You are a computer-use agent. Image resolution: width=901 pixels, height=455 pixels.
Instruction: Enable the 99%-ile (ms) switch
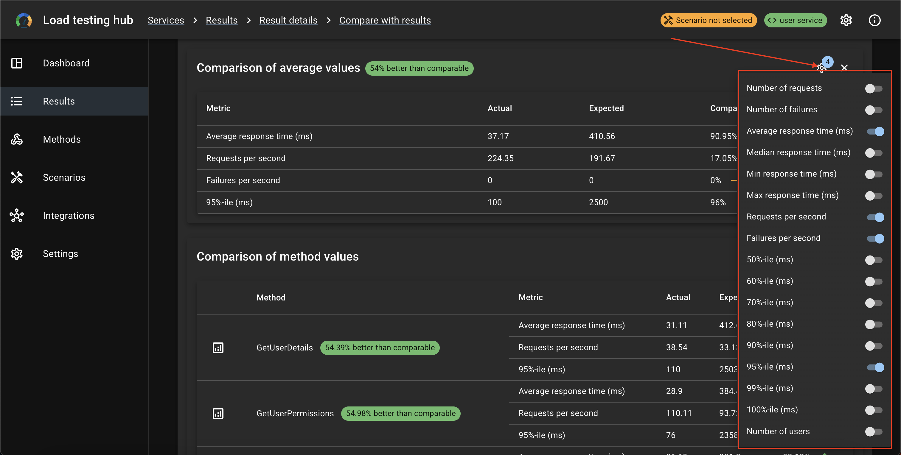tap(874, 389)
